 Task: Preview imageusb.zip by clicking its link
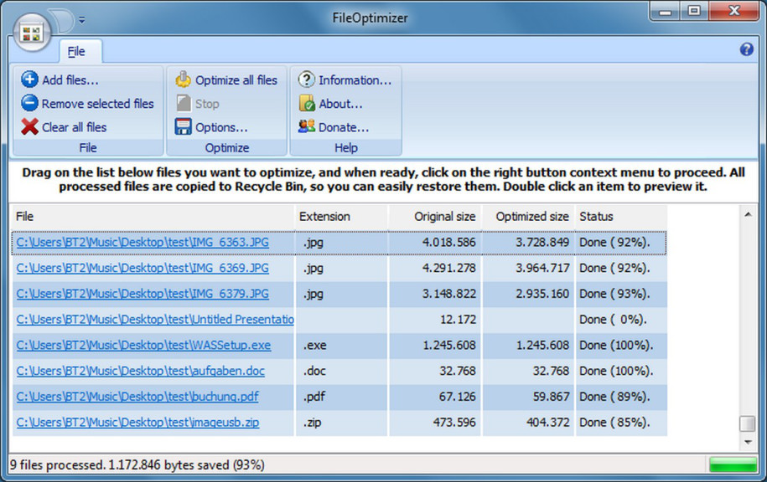(x=135, y=423)
